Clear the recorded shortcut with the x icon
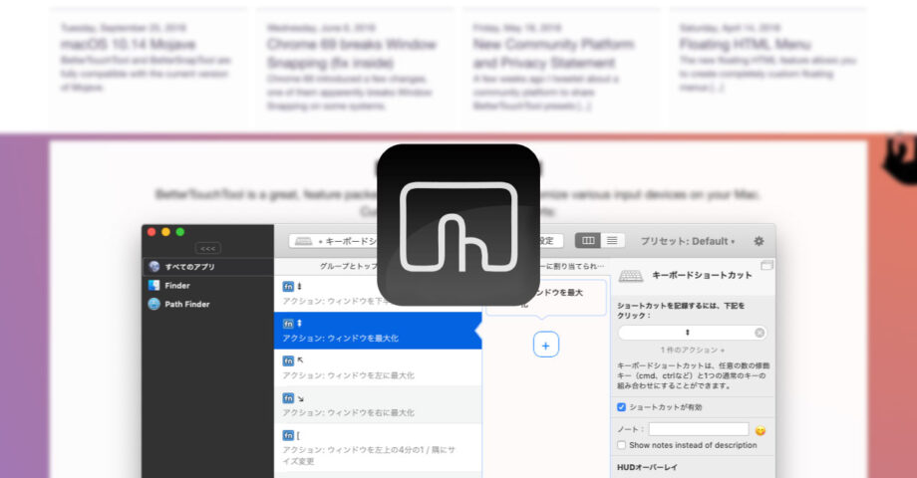The image size is (917, 478). [760, 333]
